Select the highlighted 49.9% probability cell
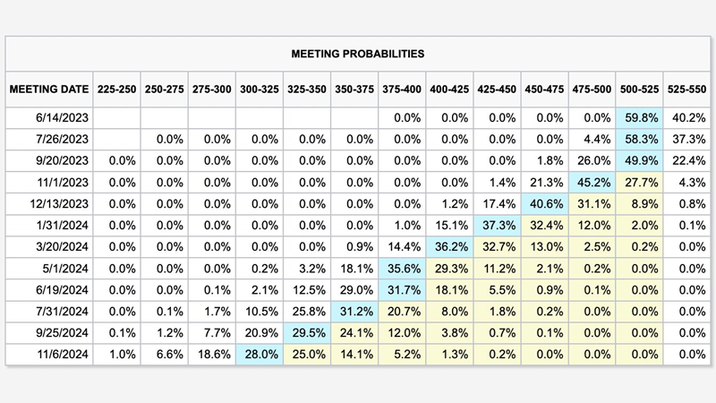Image resolution: width=716 pixels, height=403 pixels. [639, 160]
